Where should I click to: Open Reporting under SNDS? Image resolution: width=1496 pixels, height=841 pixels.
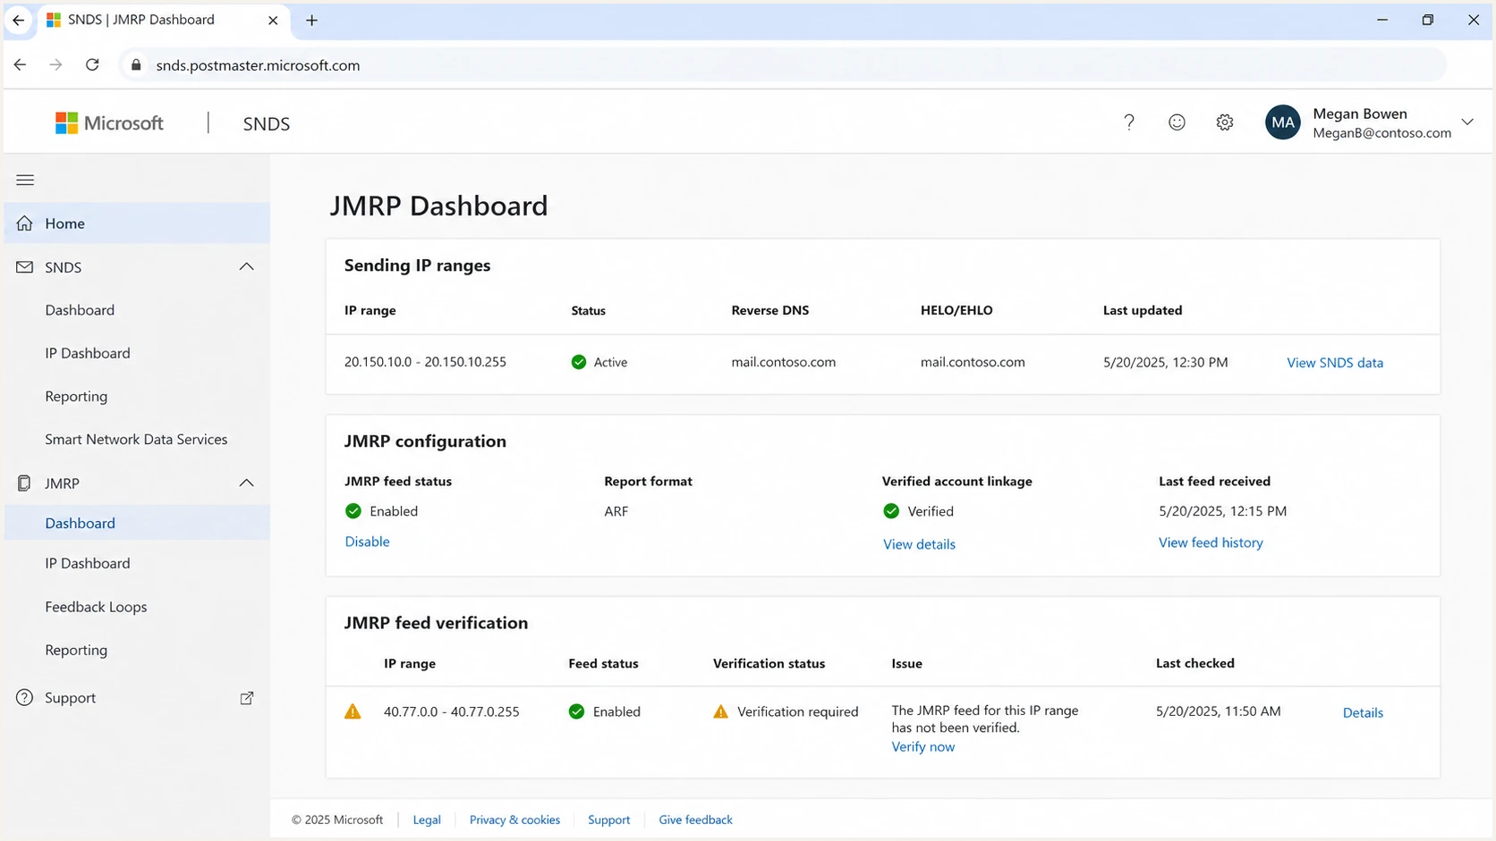coord(76,396)
